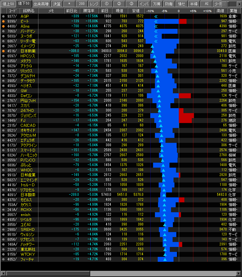Click the round marker beside 2980 SREHD
Viewport: 242px width, 277px height.
pyautogui.click(x=3, y=230)
